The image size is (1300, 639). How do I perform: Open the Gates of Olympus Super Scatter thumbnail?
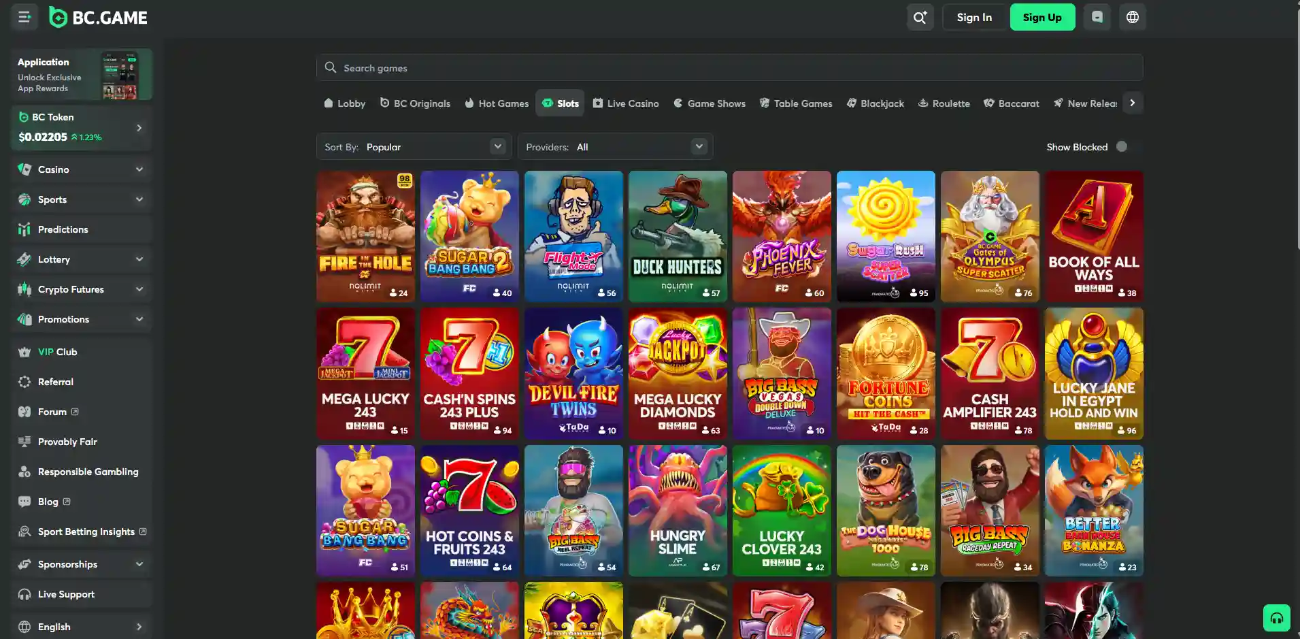point(990,236)
